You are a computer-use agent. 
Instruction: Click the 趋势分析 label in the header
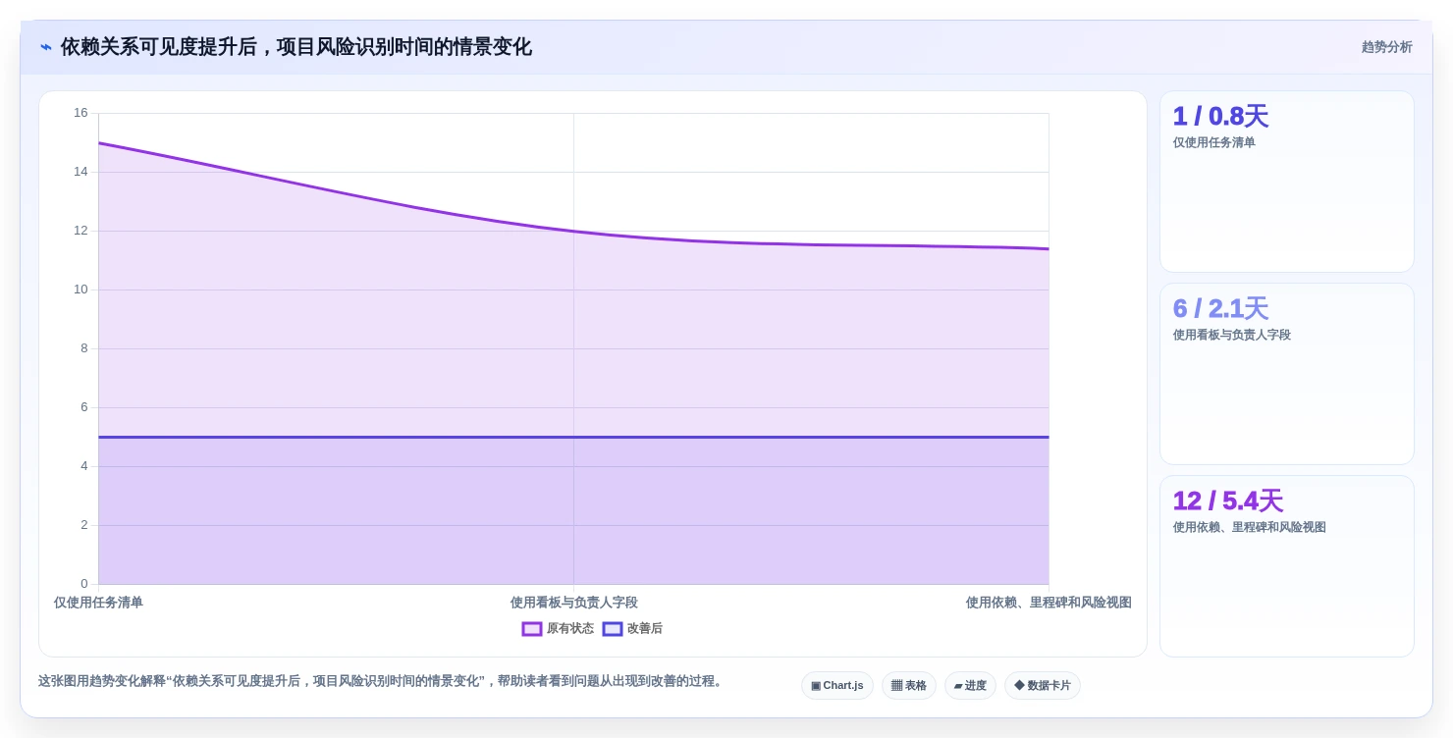1386,47
